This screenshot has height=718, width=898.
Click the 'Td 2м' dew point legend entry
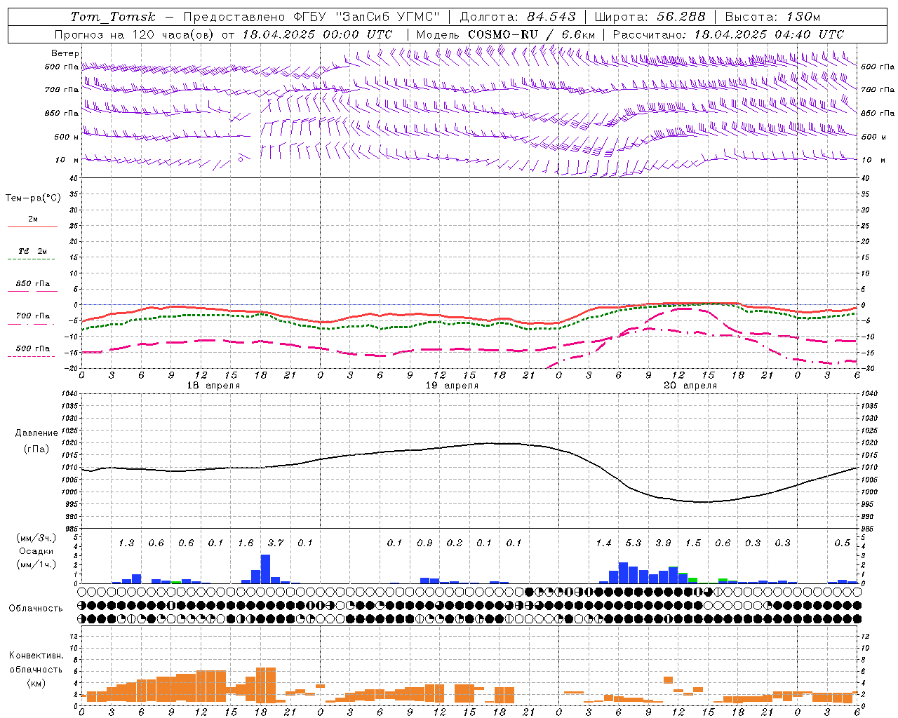32,250
